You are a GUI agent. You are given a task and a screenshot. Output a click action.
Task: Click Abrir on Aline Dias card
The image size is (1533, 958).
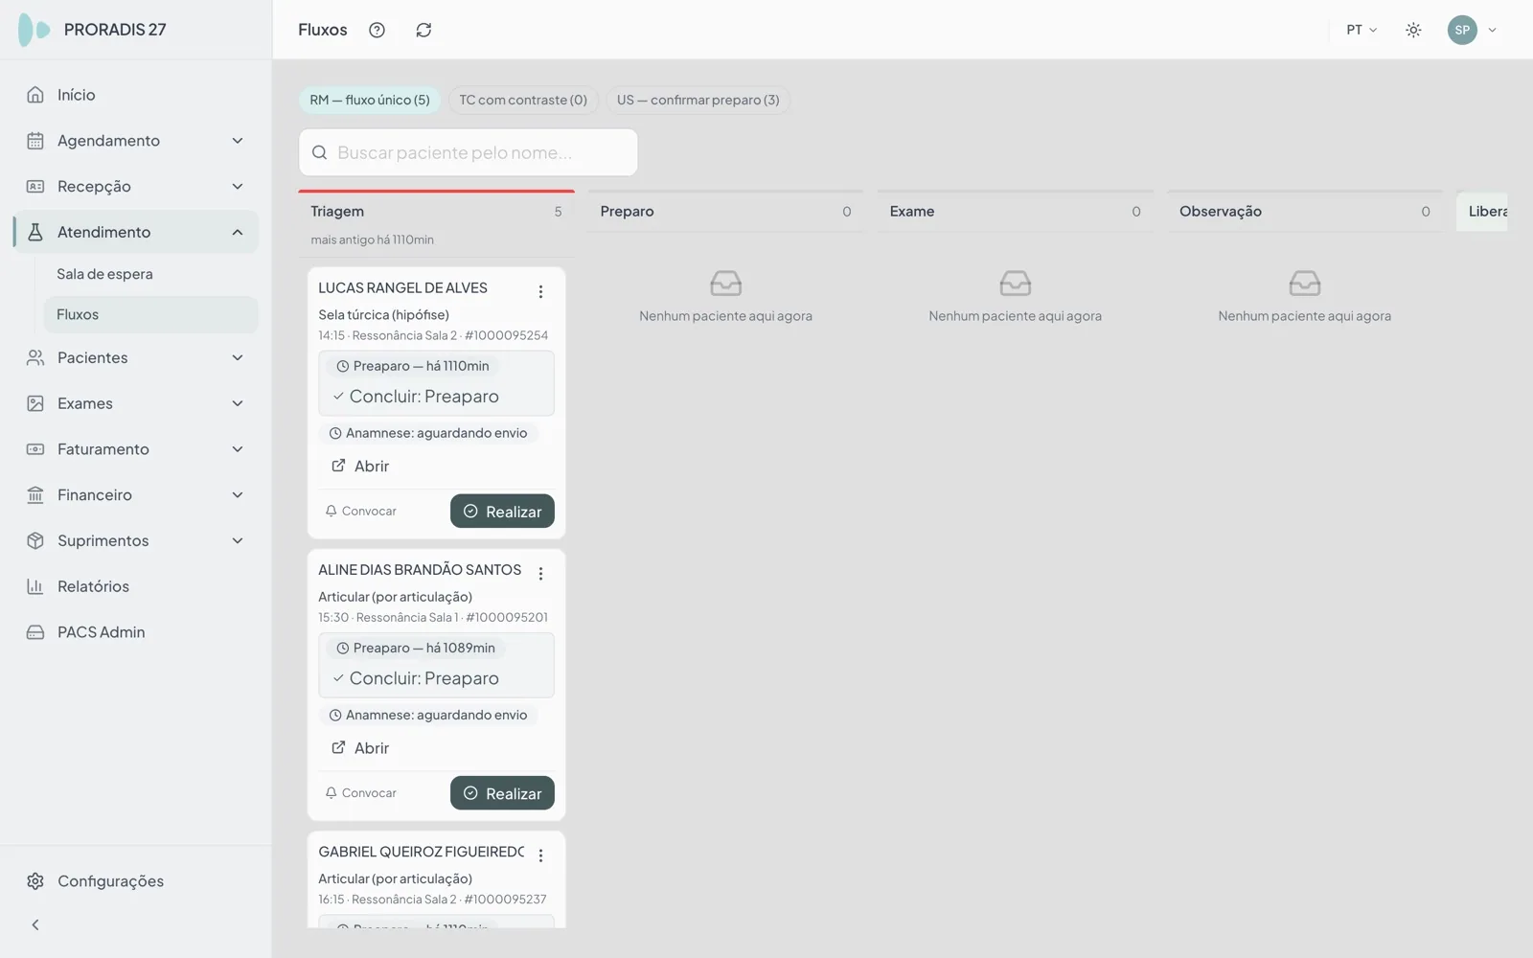coord(360,748)
